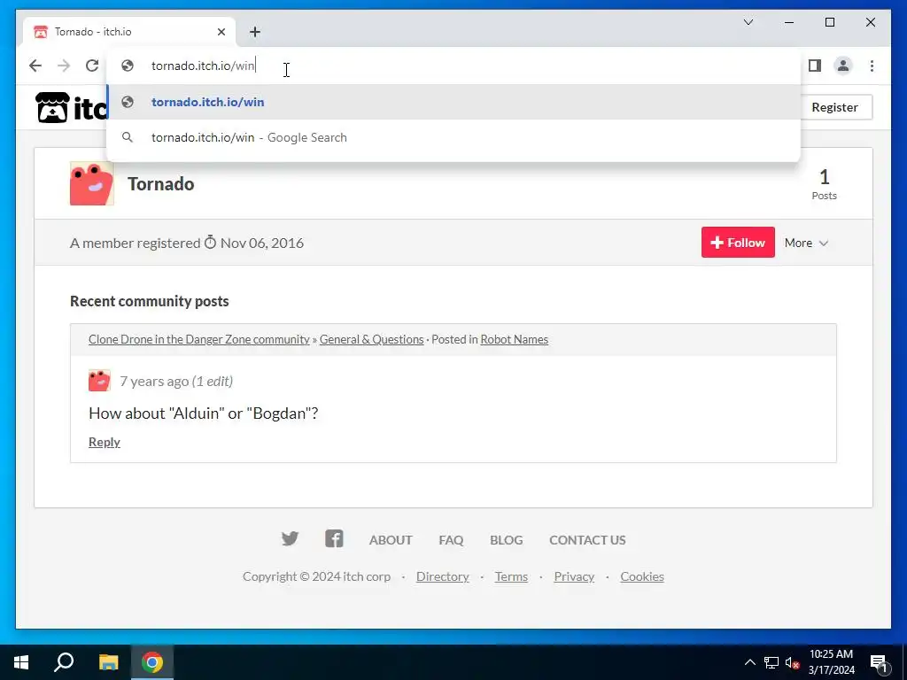
Task: Click the 1 Posts counter
Action: [x=824, y=184]
